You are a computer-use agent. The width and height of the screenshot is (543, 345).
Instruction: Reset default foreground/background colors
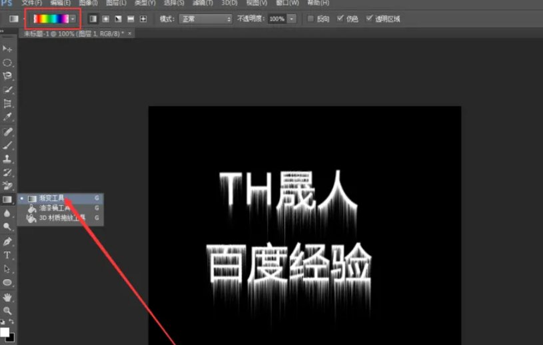point(3,322)
